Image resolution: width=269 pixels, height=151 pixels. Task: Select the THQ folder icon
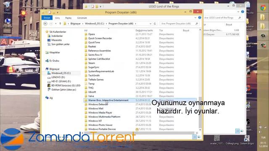click(86, 88)
